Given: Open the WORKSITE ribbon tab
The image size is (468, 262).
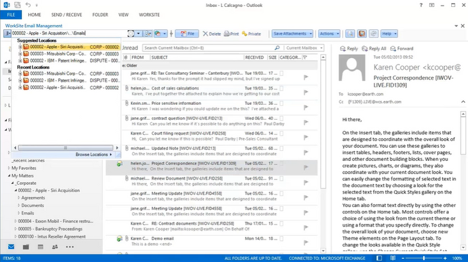Looking at the screenshot, I should (x=149, y=14).
